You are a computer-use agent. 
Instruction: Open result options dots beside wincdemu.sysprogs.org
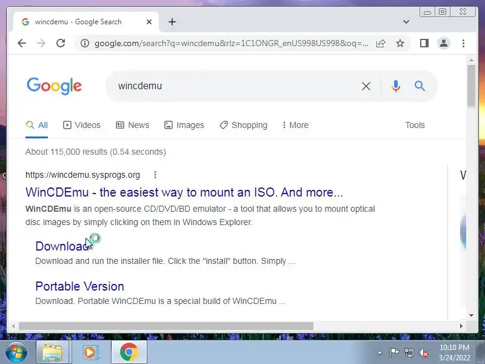[155, 175]
